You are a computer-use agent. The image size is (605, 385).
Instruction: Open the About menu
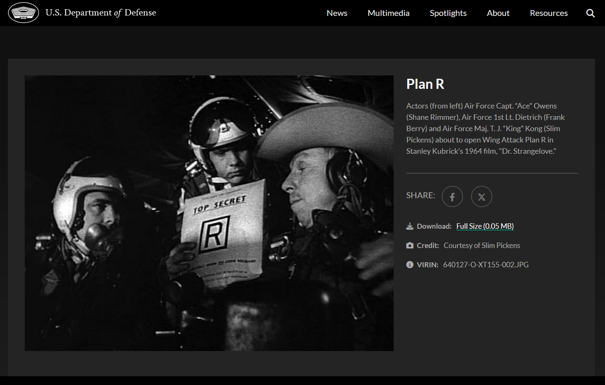[498, 13]
